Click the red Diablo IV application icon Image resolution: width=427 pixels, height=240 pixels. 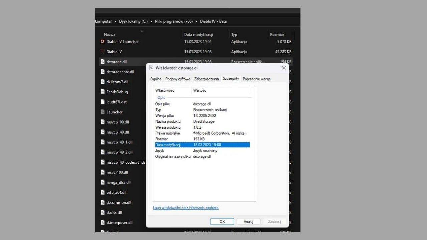(102, 52)
